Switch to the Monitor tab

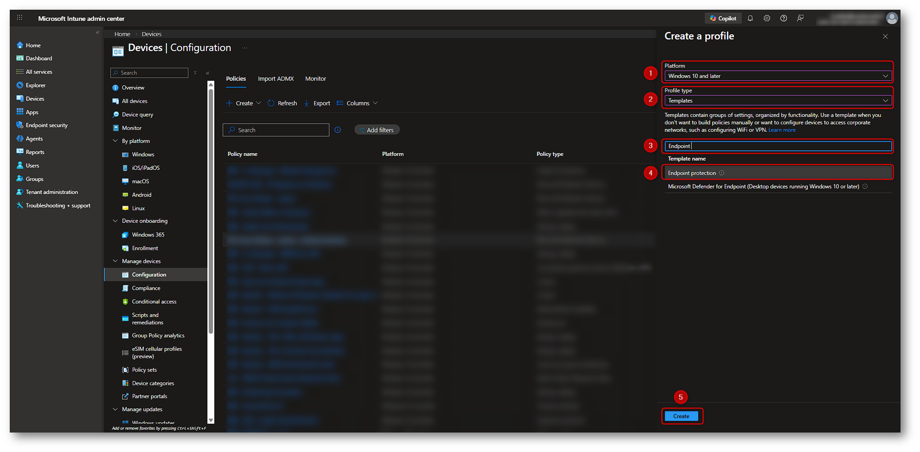click(x=315, y=79)
